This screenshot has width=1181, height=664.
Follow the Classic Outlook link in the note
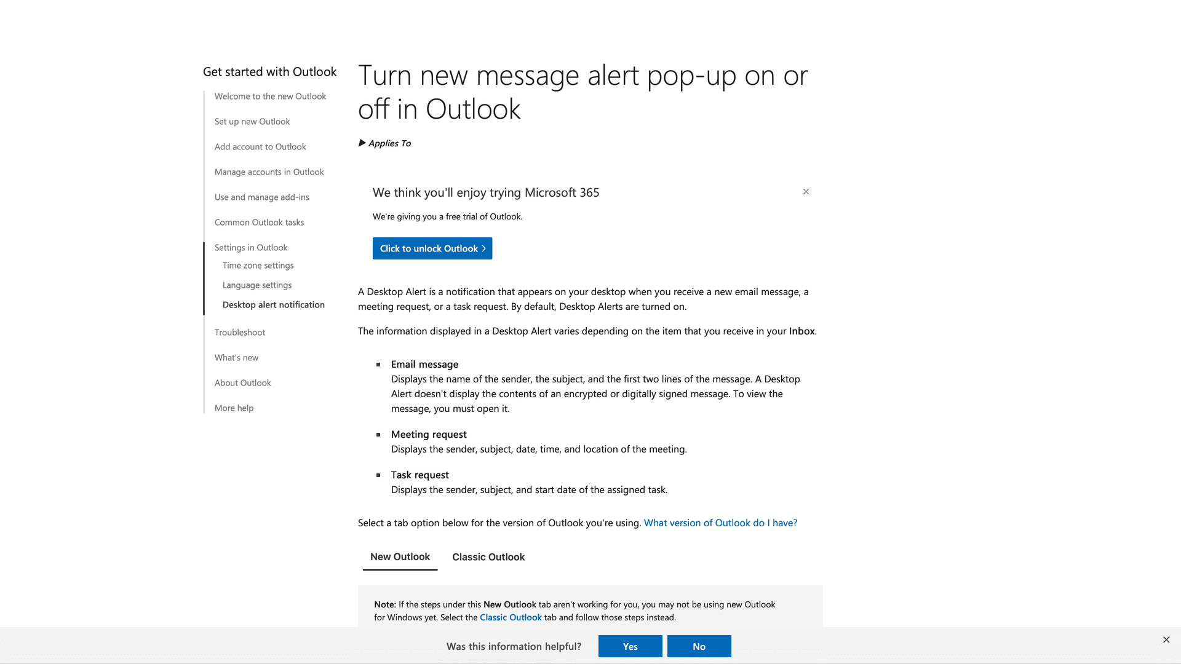510,617
